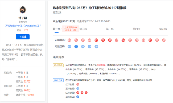Click red ball 04 in 定前区码
Image resolution: width=173 pixels, height=103 pixels.
click(76, 40)
